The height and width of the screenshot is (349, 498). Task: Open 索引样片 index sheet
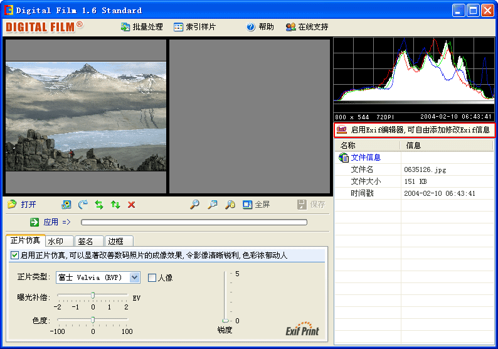click(x=194, y=27)
